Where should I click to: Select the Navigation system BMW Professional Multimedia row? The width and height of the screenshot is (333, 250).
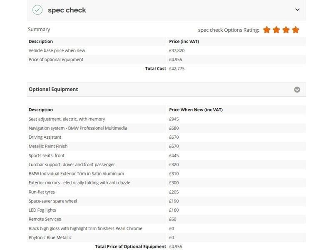click(x=166, y=128)
